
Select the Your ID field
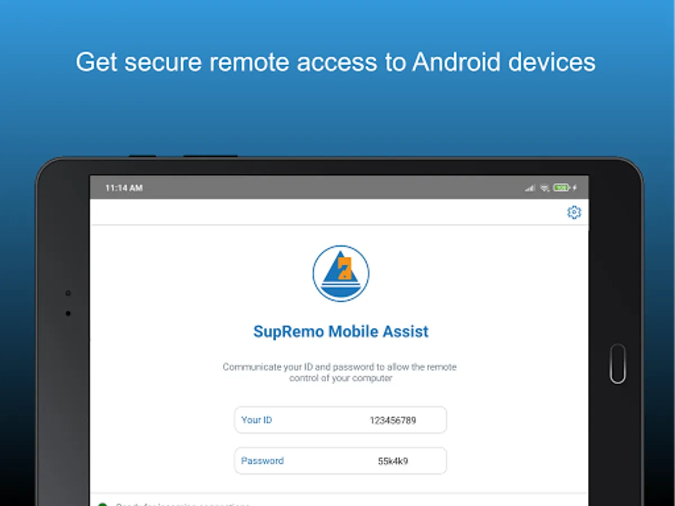[340, 420]
